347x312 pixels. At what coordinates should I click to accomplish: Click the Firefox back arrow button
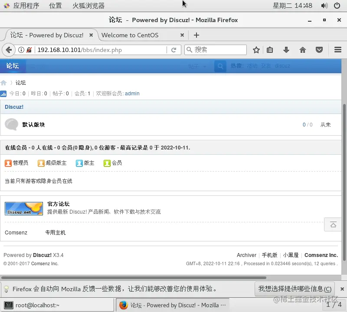pos(9,50)
